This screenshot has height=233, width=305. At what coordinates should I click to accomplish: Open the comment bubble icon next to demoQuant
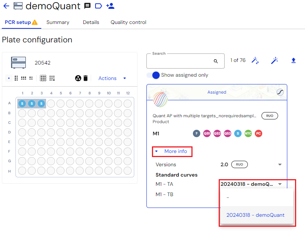click(x=86, y=6)
